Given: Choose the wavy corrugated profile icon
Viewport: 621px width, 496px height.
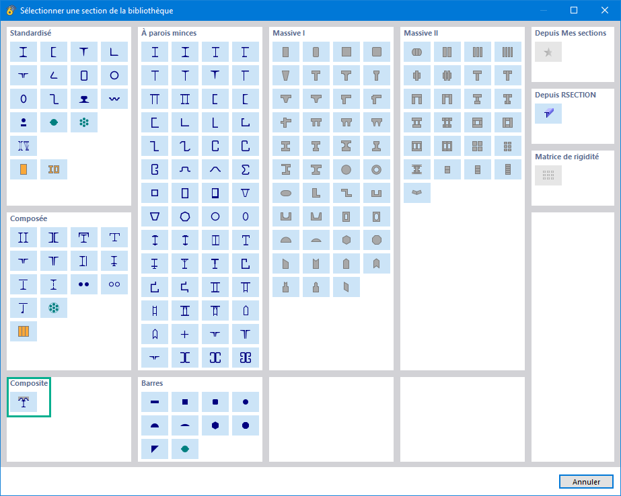Looking at the screenshot, I should (x=114, y=99).
